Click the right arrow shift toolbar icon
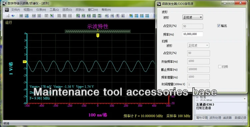This screenshot has width=250, height=127. click(112, 16)
